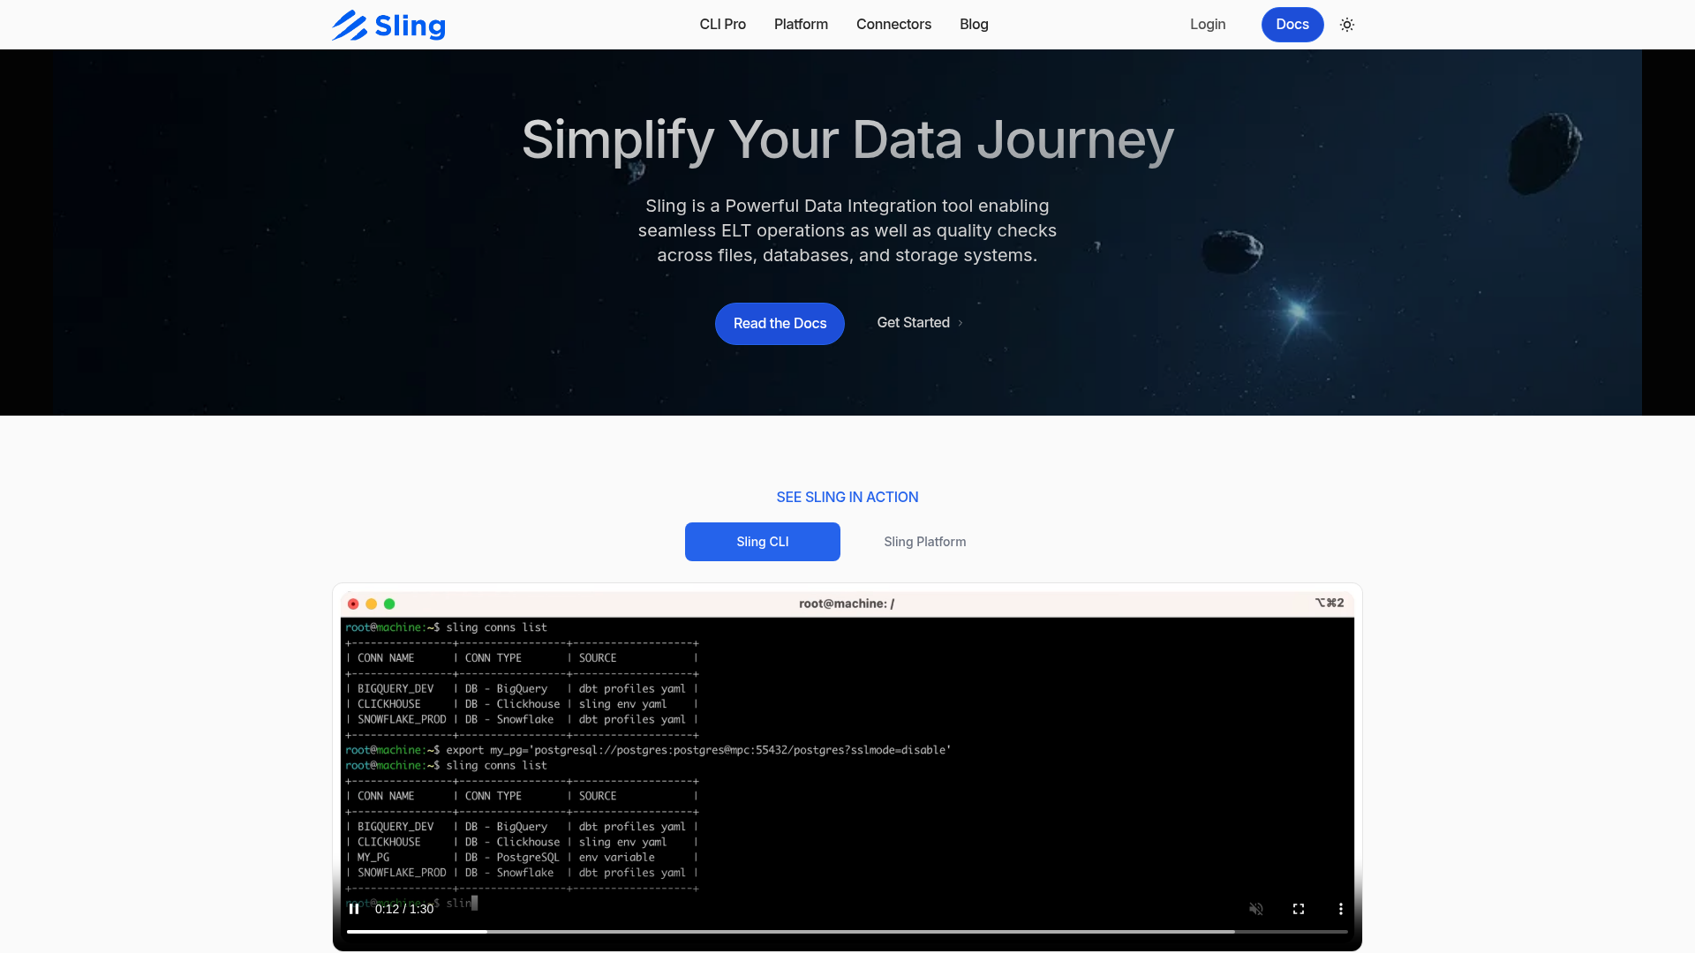
Task: Click the red terminal window dot
Action: (353, 604)
